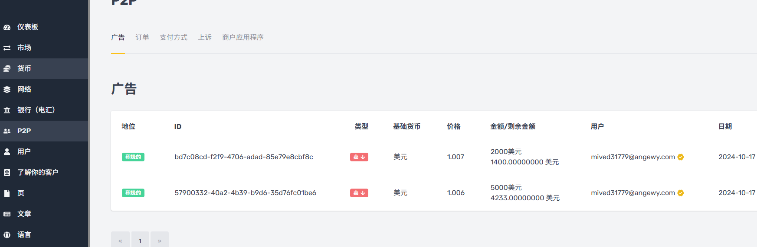757x247 pixels.
Task: Click amount 5000美元
Action: coord(506,188)
